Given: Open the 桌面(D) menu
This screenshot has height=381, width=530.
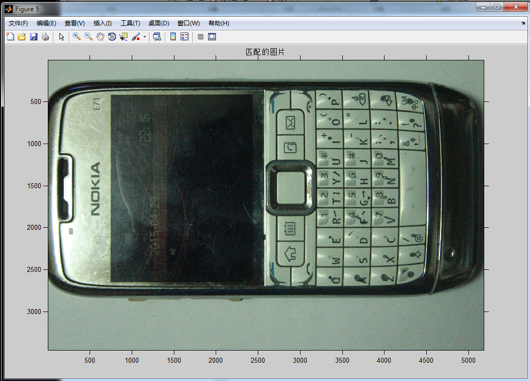Looking at the screenshot, I should click(x=159, y=23).
